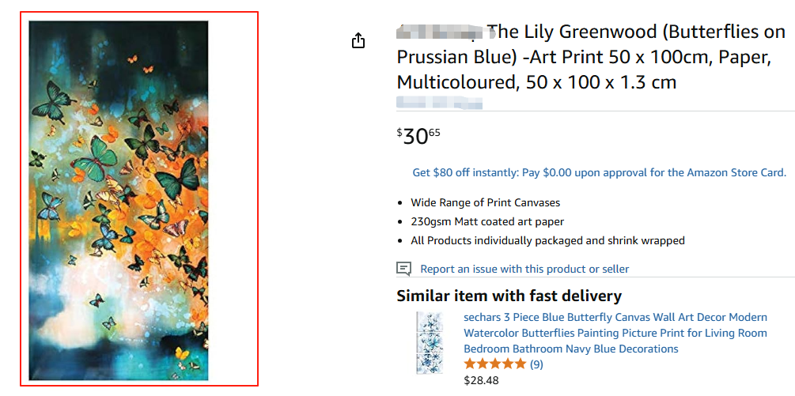This screenshot has width=795, height=396.
Task: Open the sechars 3 Piece Butterfly Canvas link
Action: (x=615, y=333)
